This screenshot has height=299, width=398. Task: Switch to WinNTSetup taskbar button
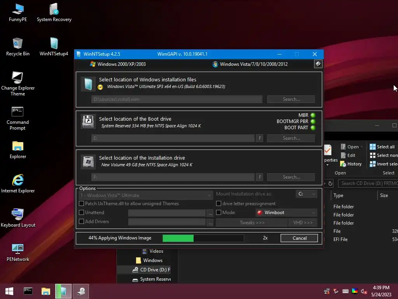[63, 291]
